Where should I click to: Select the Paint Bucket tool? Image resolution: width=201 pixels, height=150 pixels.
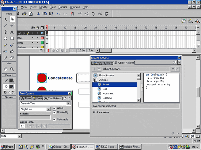[x=12, y=51]
